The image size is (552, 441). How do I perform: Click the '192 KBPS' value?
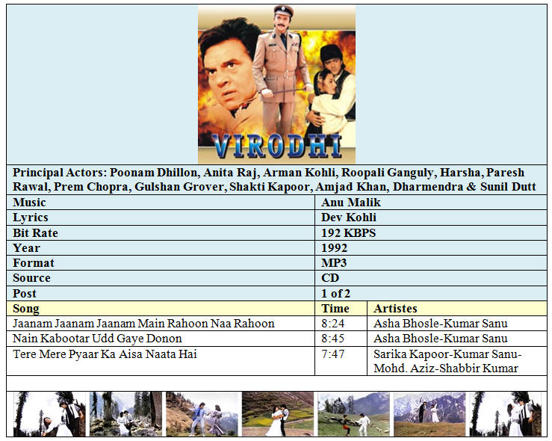pos(348,233)
